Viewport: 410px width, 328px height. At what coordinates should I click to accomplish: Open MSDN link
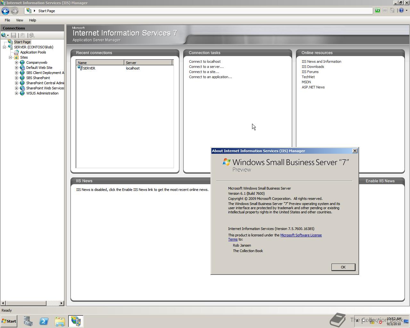(x=306, y=82)
